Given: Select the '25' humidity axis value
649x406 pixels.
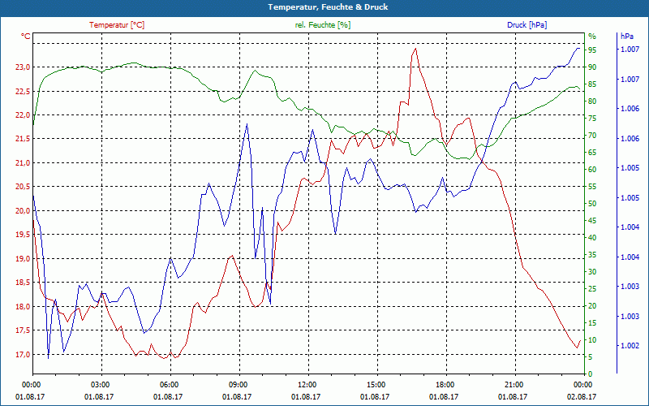Looking at the screenshot, I should pyautogui.click(x=592, y=289).
